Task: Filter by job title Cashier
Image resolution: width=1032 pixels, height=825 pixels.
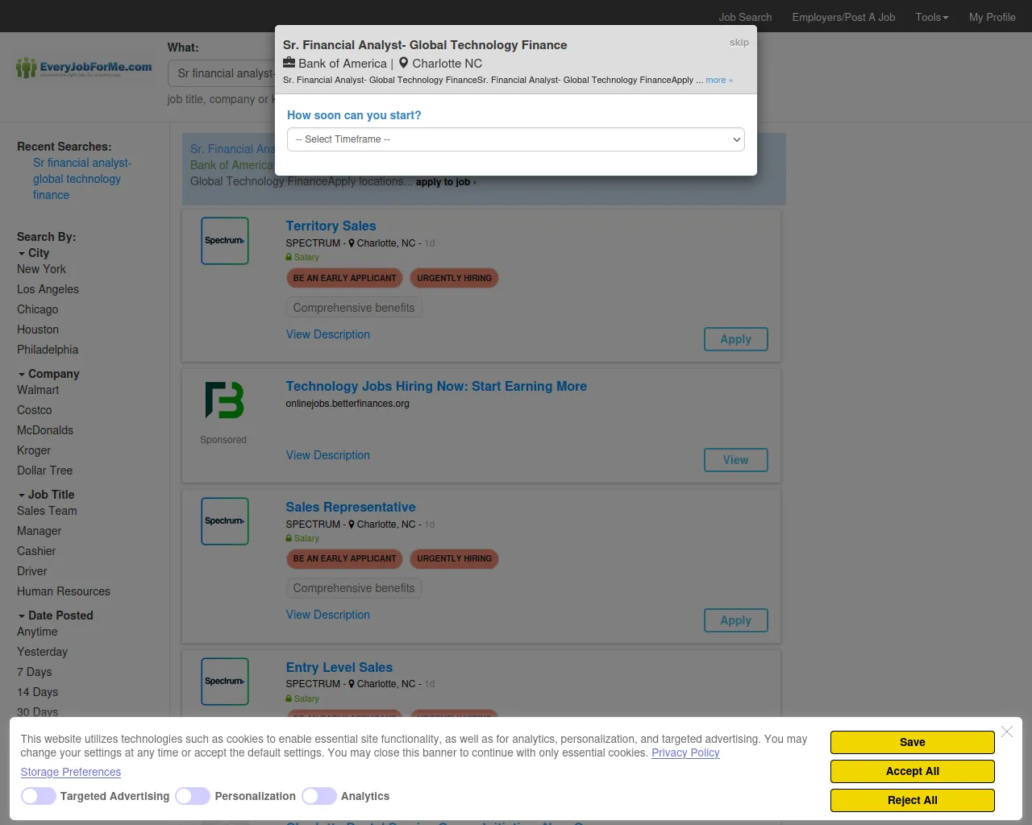Action: (36, 551)
